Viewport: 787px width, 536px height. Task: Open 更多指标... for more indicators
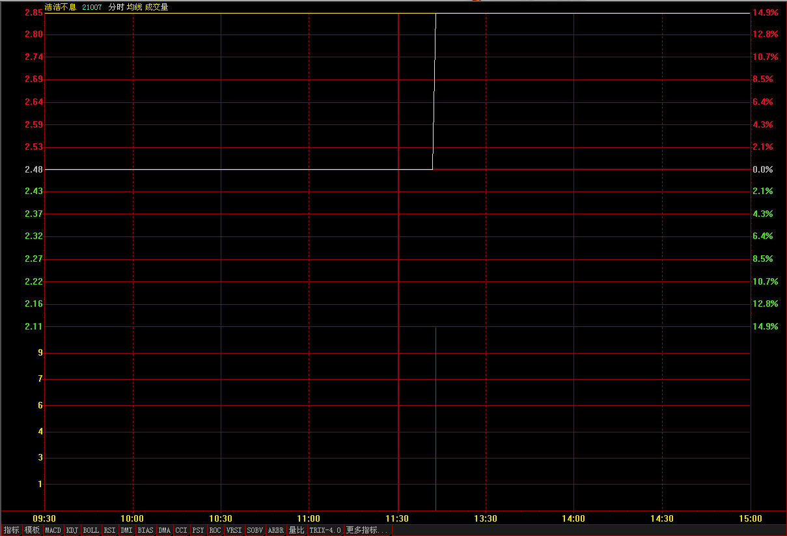coord(367,530)
